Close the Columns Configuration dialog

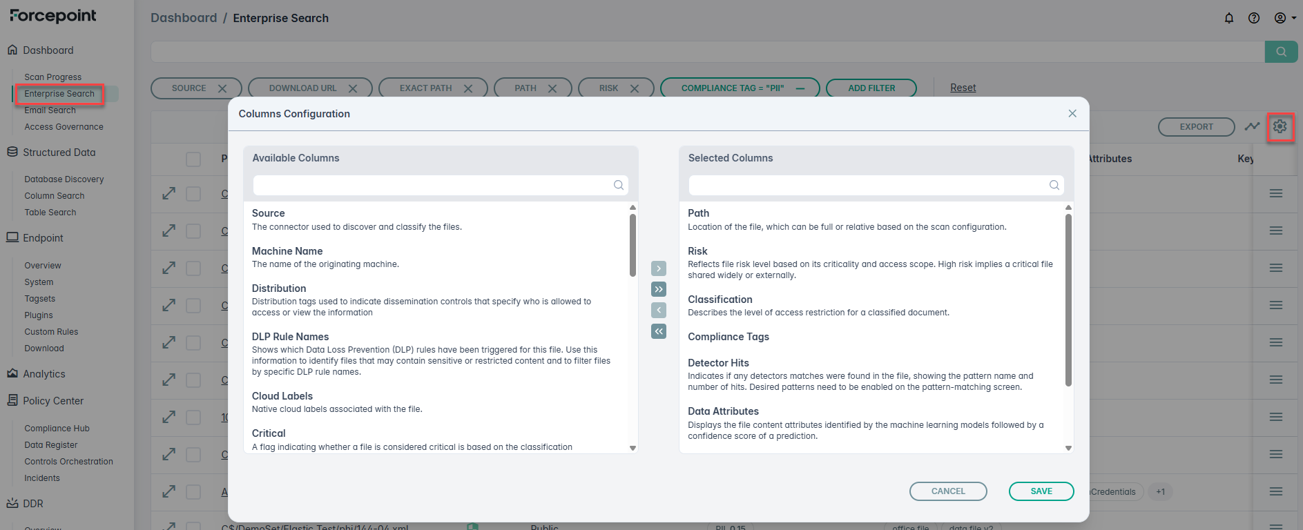pyautogui.click(x=1072, y=113)
